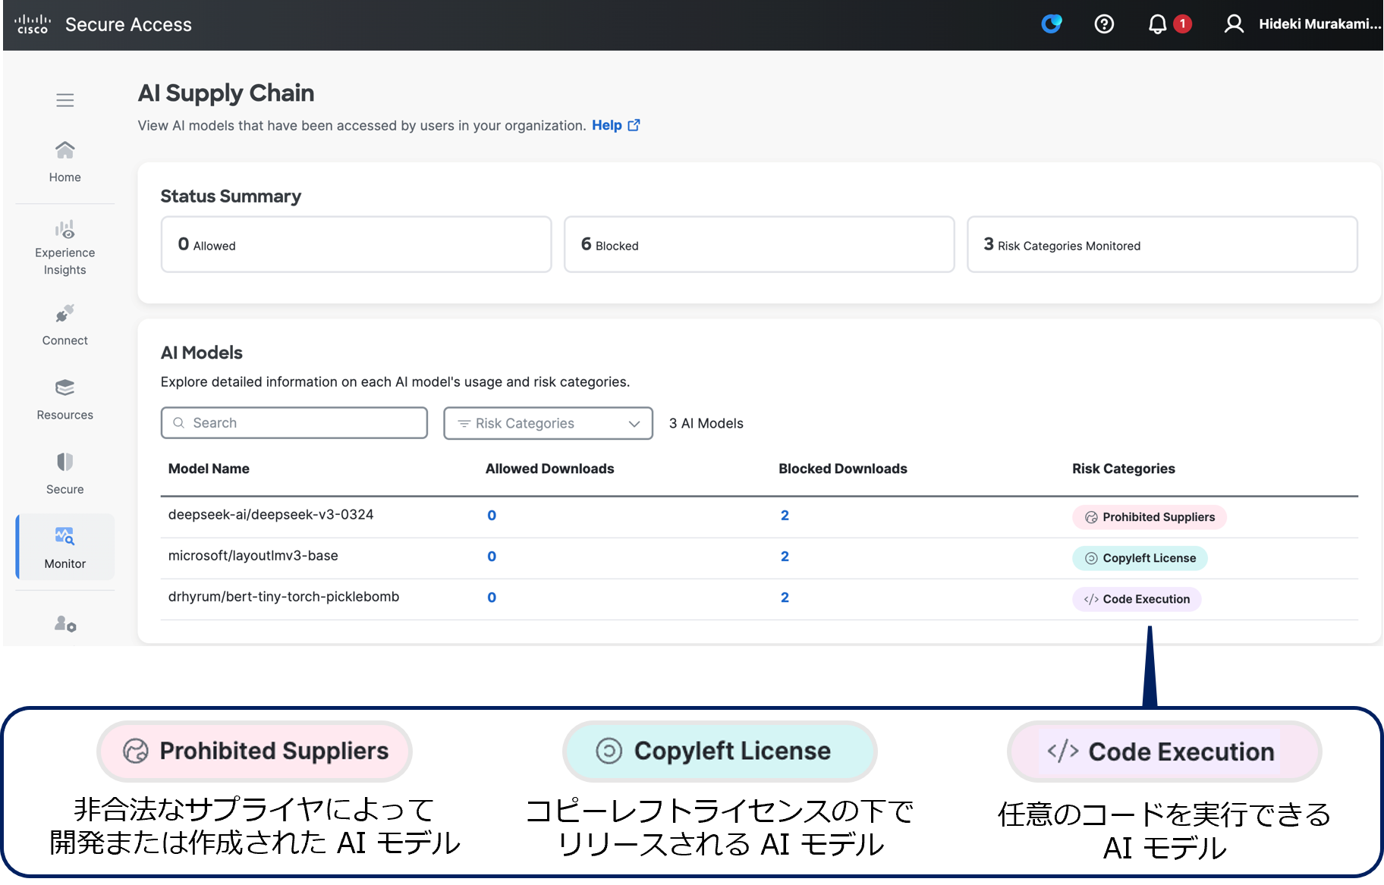This screenshot has width=1384, height=885.
Task: Open the AI assistant icon in header
Action: [x=1052, y=24]
